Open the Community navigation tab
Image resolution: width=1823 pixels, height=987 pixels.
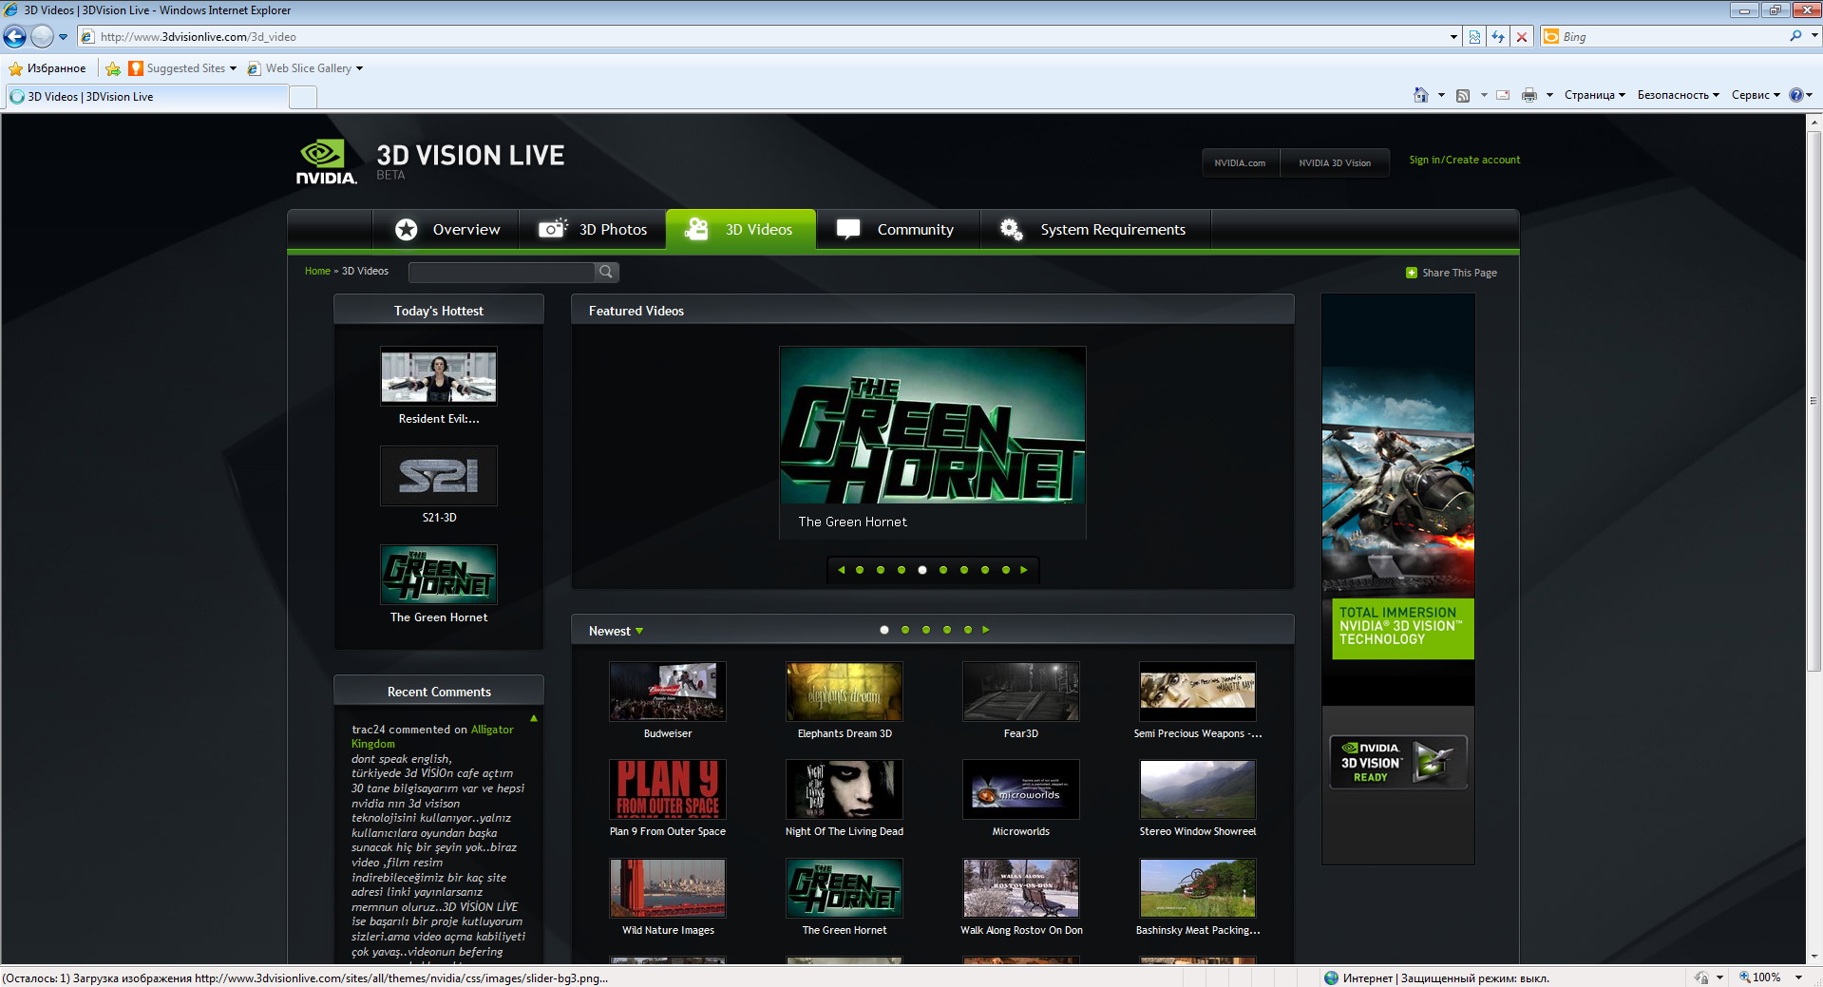click(898, 230)
